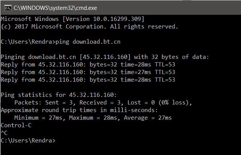Click the first Reply line with time=28ms
This screenshot has width=241, height=155.
(88, 65)
